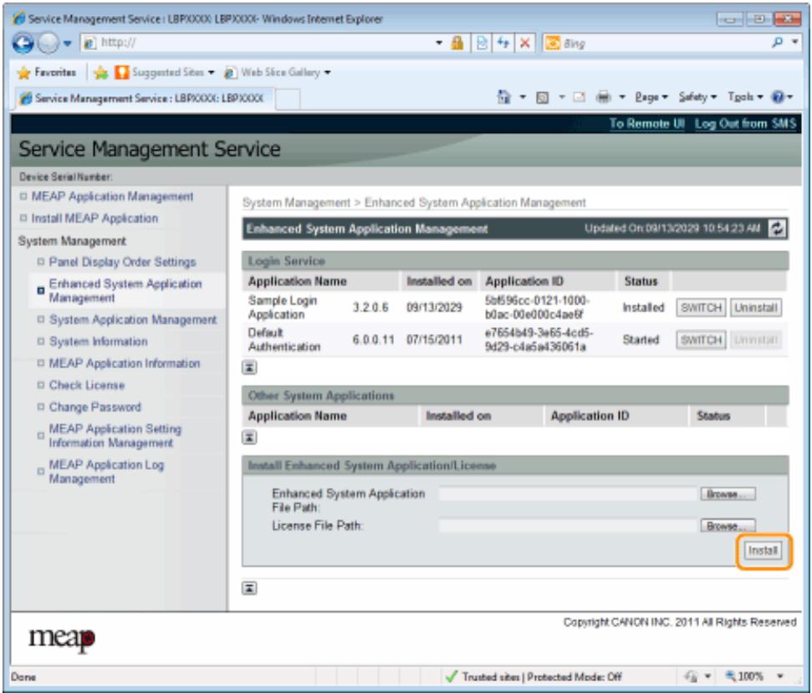Select the Service Management Service browser tab
Screen dimensions: 812x693
[x=142, y=98]
